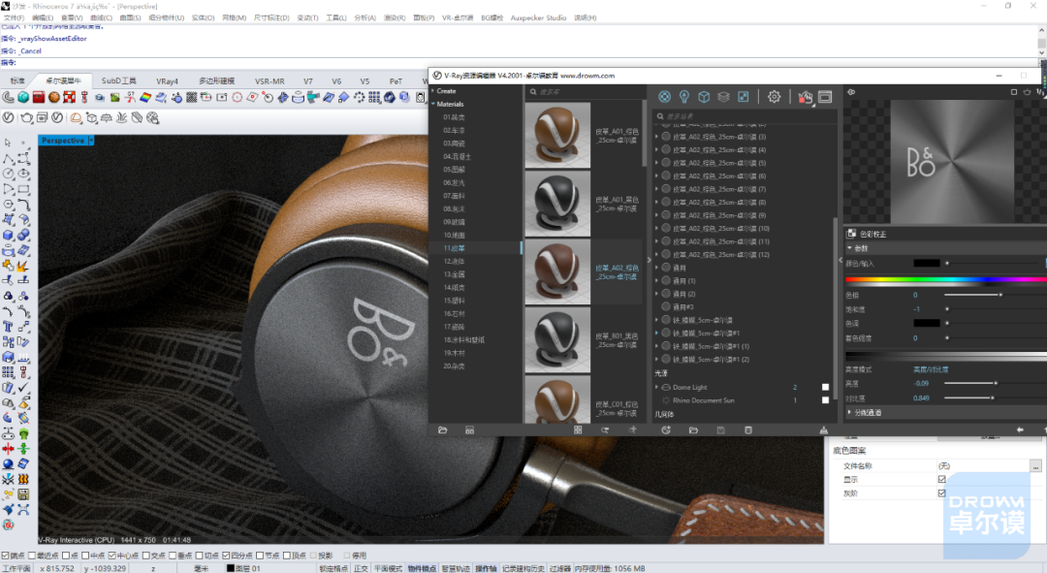This screenshot has width=1047, height=573.
Task: Toggle grid view icon below material thumbnails
Action: pos(578,430)
